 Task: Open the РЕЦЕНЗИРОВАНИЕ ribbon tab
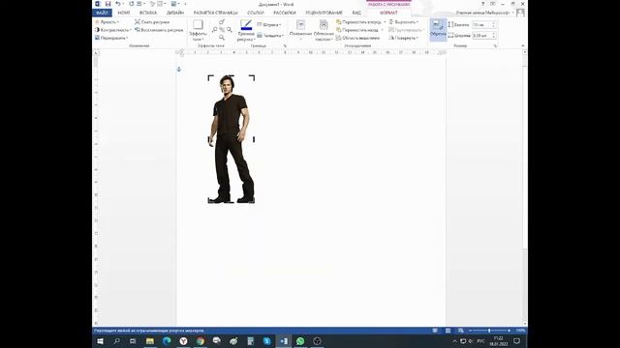324,13
